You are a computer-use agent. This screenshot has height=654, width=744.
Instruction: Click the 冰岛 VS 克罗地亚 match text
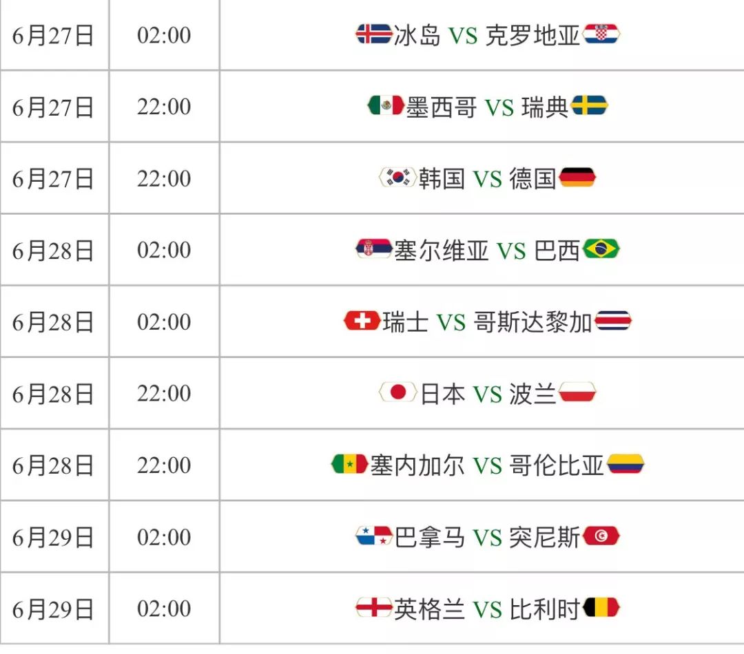pos(487,35)
